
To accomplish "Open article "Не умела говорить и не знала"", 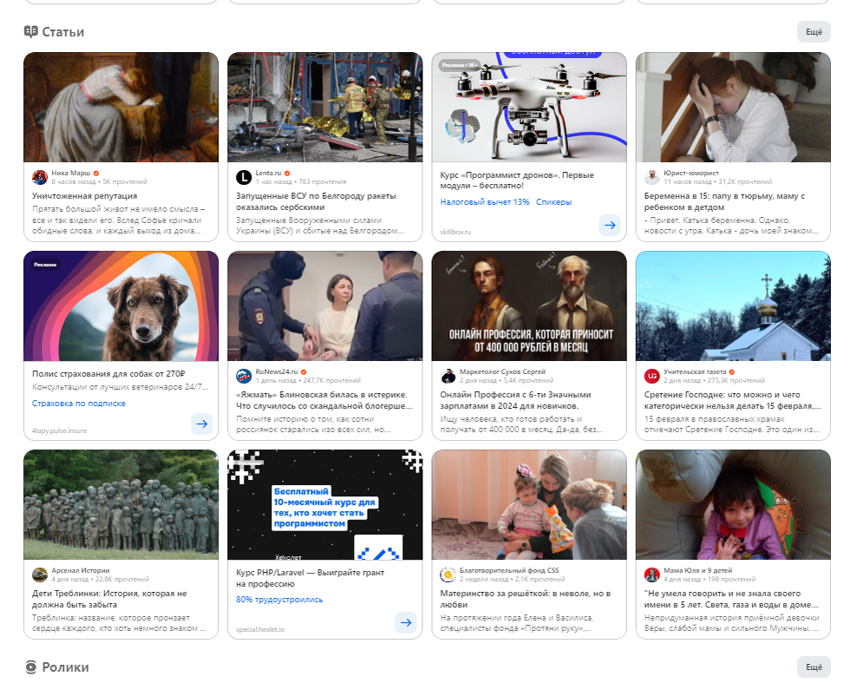I will [730, 599].
